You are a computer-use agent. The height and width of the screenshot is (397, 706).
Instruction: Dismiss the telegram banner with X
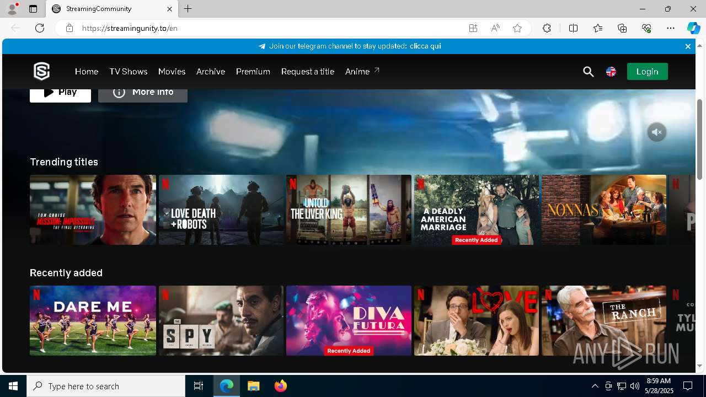[688, 46]
